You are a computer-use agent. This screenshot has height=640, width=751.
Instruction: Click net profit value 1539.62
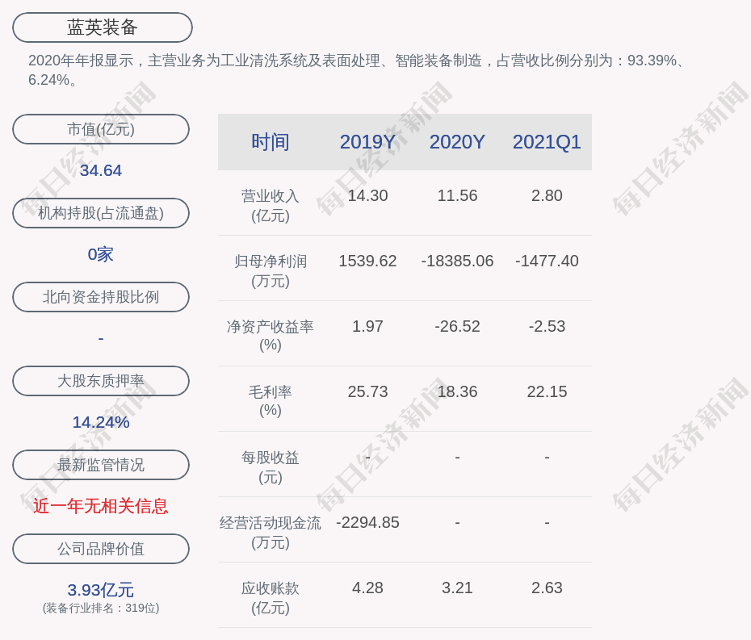coord(368,261)
